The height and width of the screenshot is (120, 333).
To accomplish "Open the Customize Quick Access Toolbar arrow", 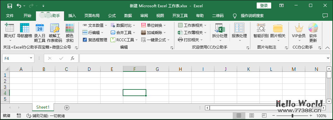I will 43,6.
